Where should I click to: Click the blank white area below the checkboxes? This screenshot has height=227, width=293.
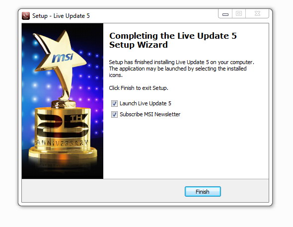186,148
